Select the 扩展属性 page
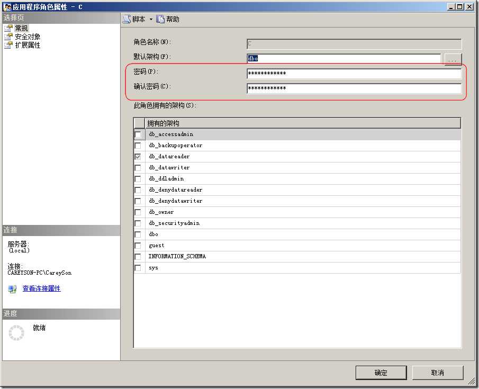The width and height of the screenshot is (479, 389). (28, 45)
